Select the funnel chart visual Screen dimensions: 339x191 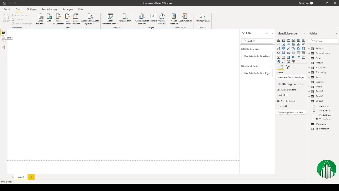point(283,49)
